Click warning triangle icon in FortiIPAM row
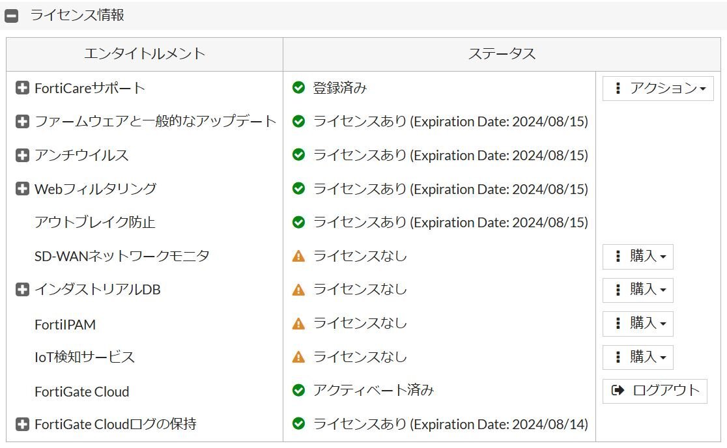Screen dimensions: 727x448 click(298, 324)
